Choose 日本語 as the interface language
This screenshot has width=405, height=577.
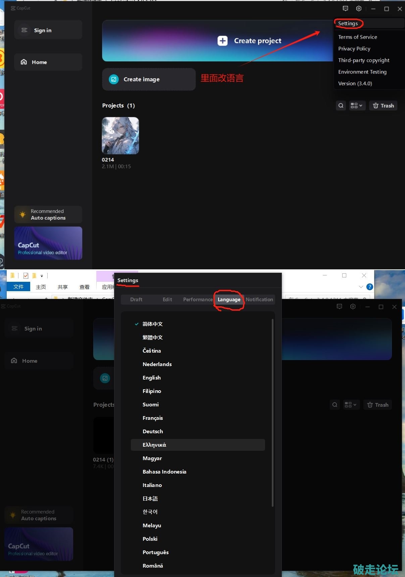point(150,498)
